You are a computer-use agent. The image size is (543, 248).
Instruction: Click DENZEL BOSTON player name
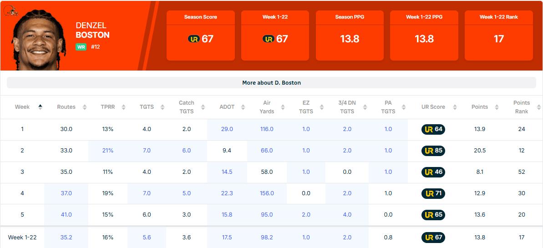92,30
